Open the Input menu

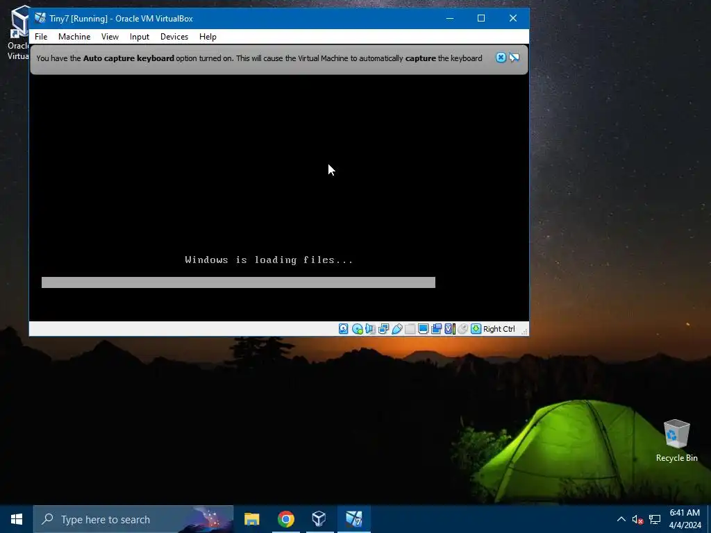click(x=139, y=37)
